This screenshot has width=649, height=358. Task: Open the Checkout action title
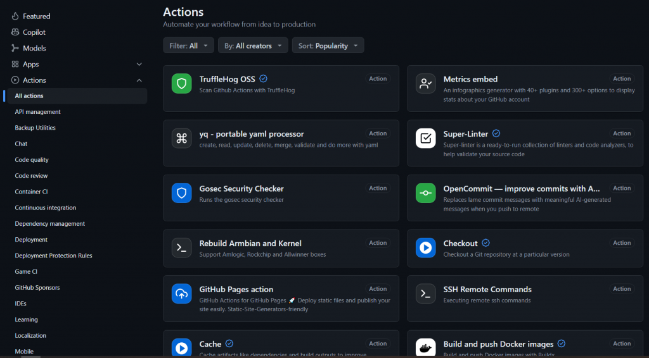460,244
